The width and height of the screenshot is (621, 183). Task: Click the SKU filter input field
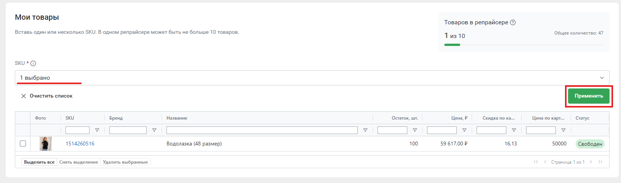[78, 130]
